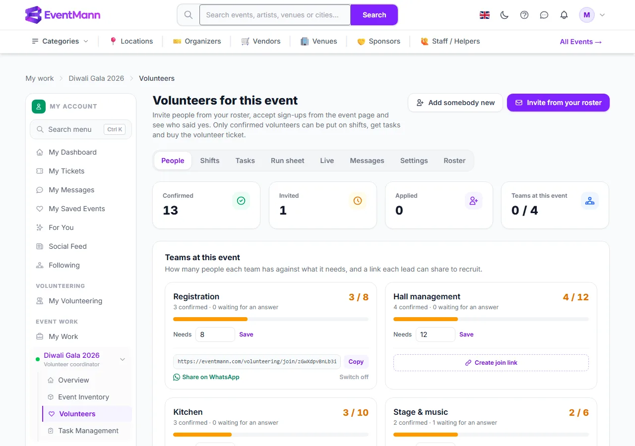This screenshot has height=446, width=635.
Task: Copy the Registration join link
Action: [x=356, y=362]
